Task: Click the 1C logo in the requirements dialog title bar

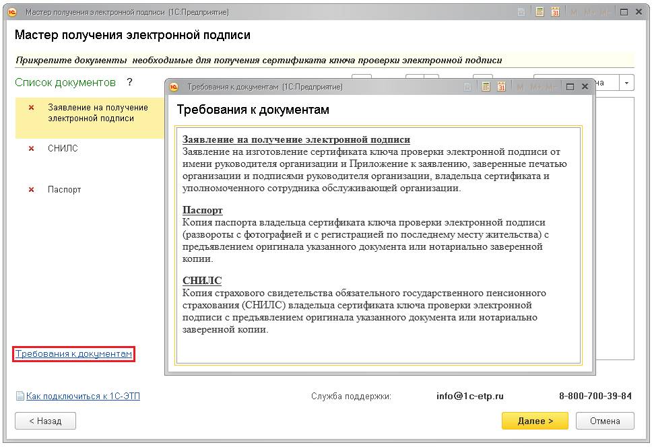Action: pyautogui.click(x=174, y=87)
